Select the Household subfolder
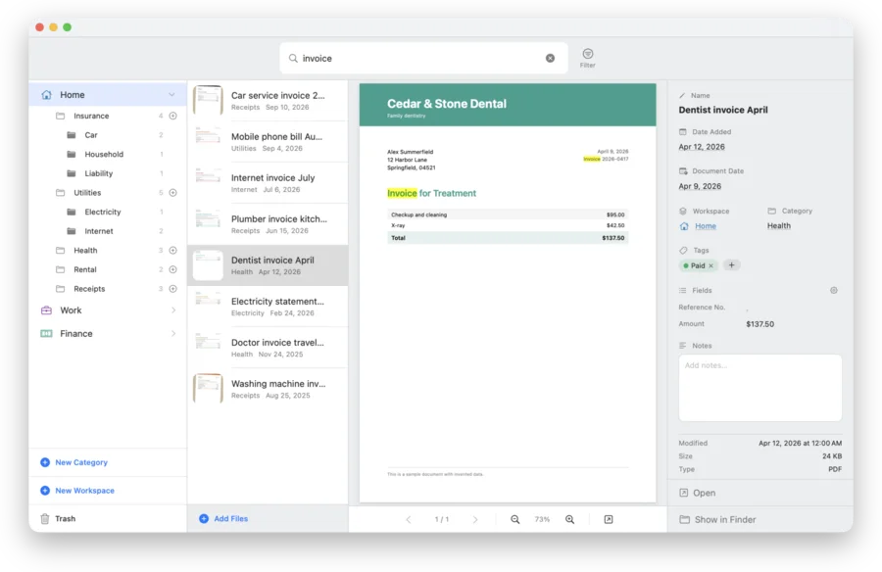Viewport: 882px width, 572px height. click(108, 154)
